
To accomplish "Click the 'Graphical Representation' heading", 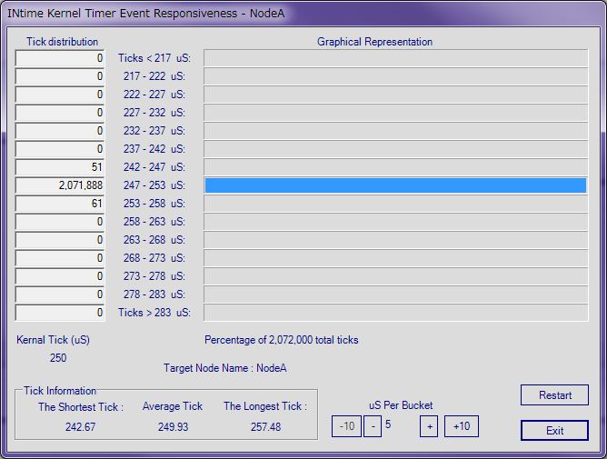I will 374,42.
